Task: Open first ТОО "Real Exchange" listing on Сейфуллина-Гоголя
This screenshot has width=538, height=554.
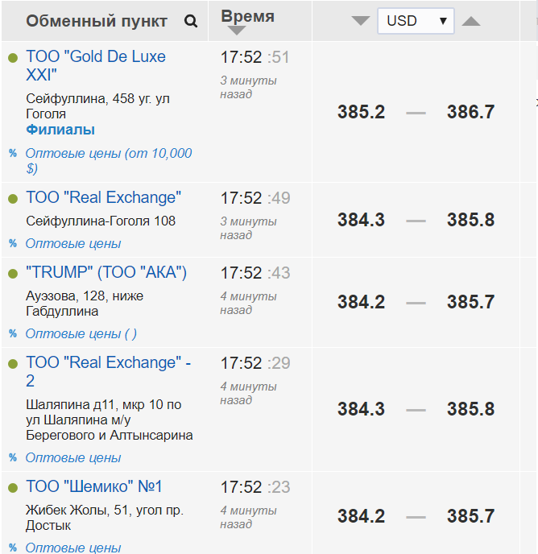Action: tap(103, 197)
